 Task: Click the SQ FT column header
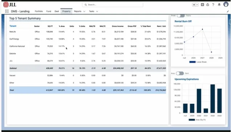[x=50, y=26]
